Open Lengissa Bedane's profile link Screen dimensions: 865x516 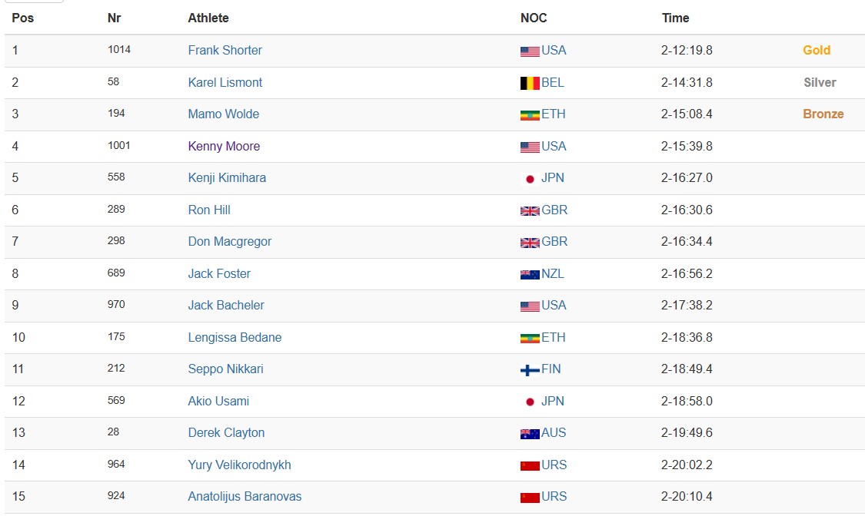235,337
